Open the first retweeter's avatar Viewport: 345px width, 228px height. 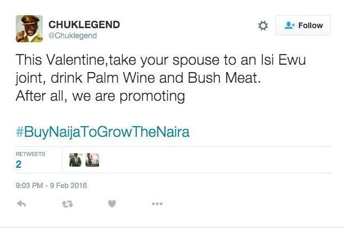[75, 160]
